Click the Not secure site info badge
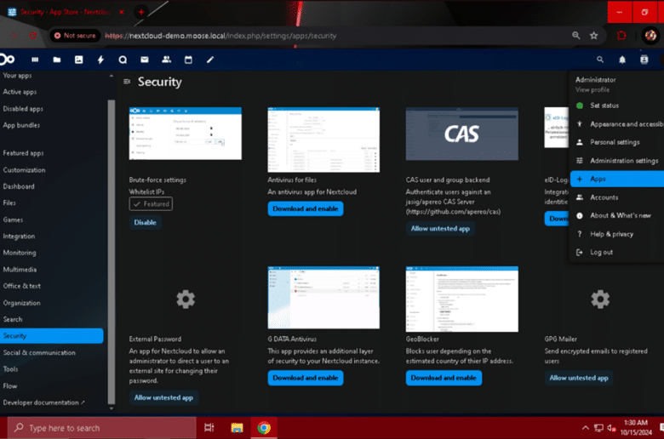The width and height of the screenshot is (664, 439). pos(75,36)
